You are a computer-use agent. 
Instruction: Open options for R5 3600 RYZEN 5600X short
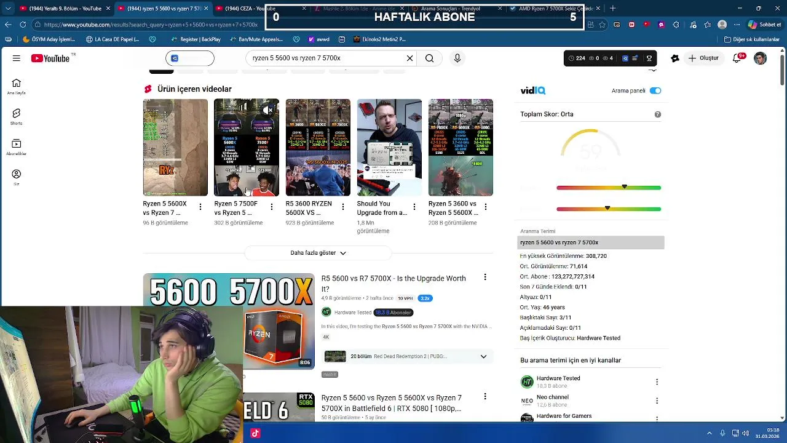[343, 207]
